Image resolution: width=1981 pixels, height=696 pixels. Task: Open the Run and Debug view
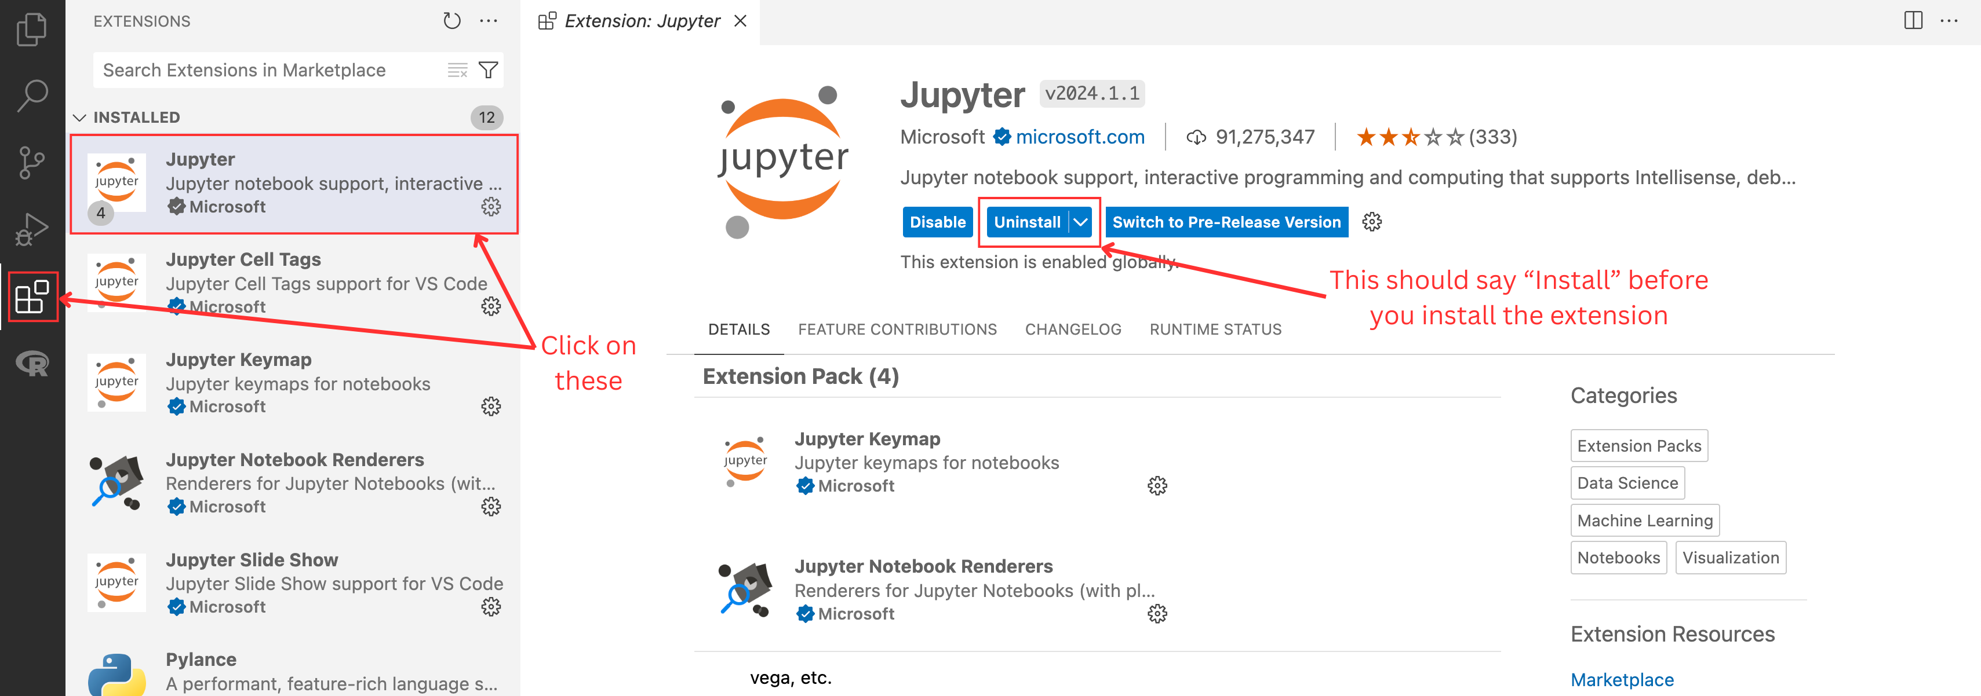(31, 229)
